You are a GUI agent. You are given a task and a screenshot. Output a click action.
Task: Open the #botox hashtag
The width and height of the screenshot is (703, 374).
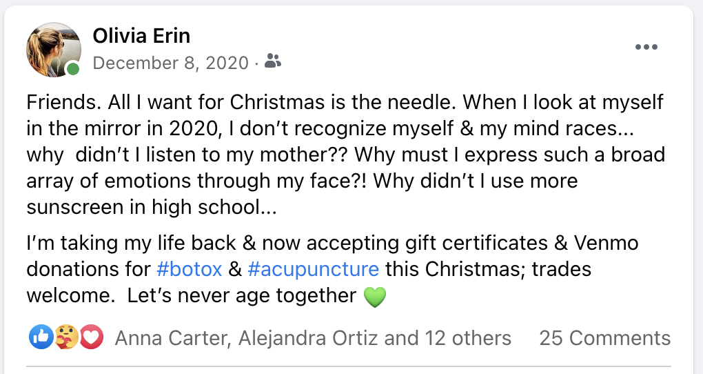pos(190,268)
